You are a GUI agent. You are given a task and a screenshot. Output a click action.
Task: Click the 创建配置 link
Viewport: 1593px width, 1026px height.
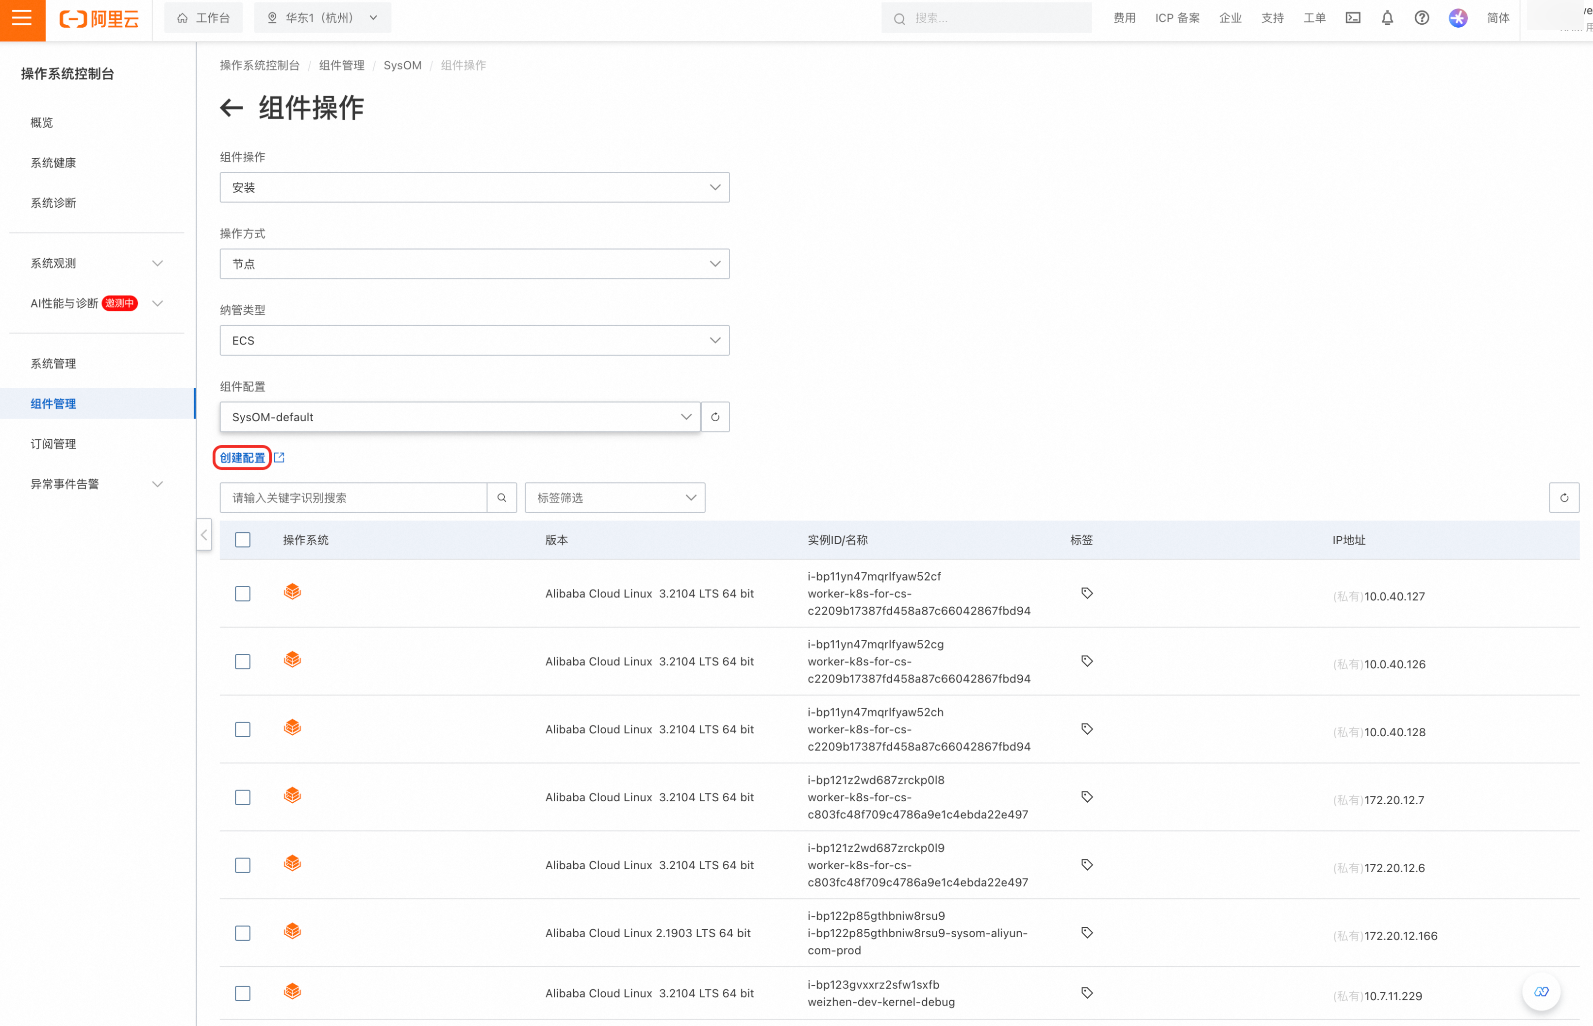point(243,458)
